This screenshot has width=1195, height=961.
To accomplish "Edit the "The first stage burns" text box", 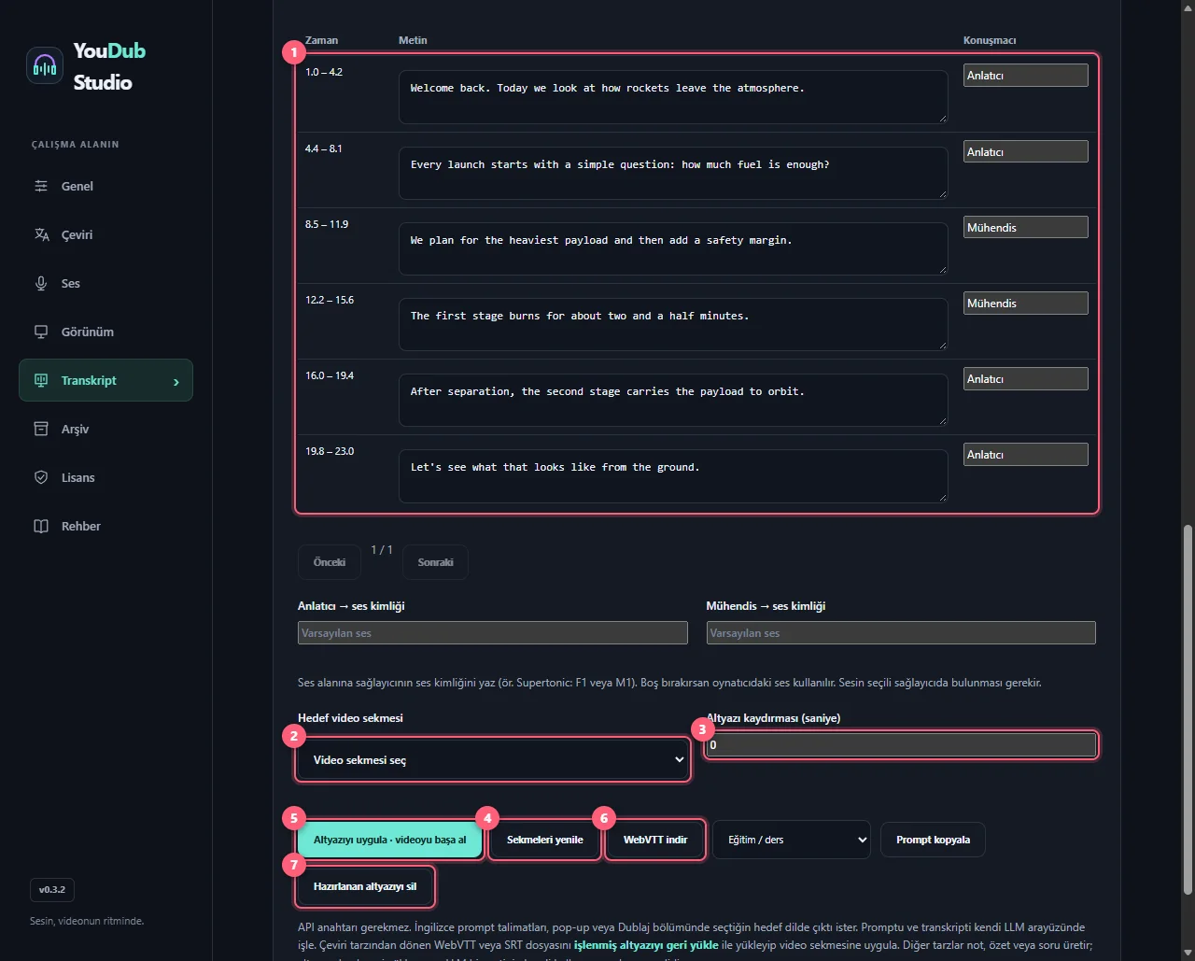I will [673, 324].
